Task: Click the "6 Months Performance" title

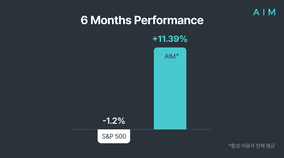Action: pyautogui.click(x=142, y=21)
